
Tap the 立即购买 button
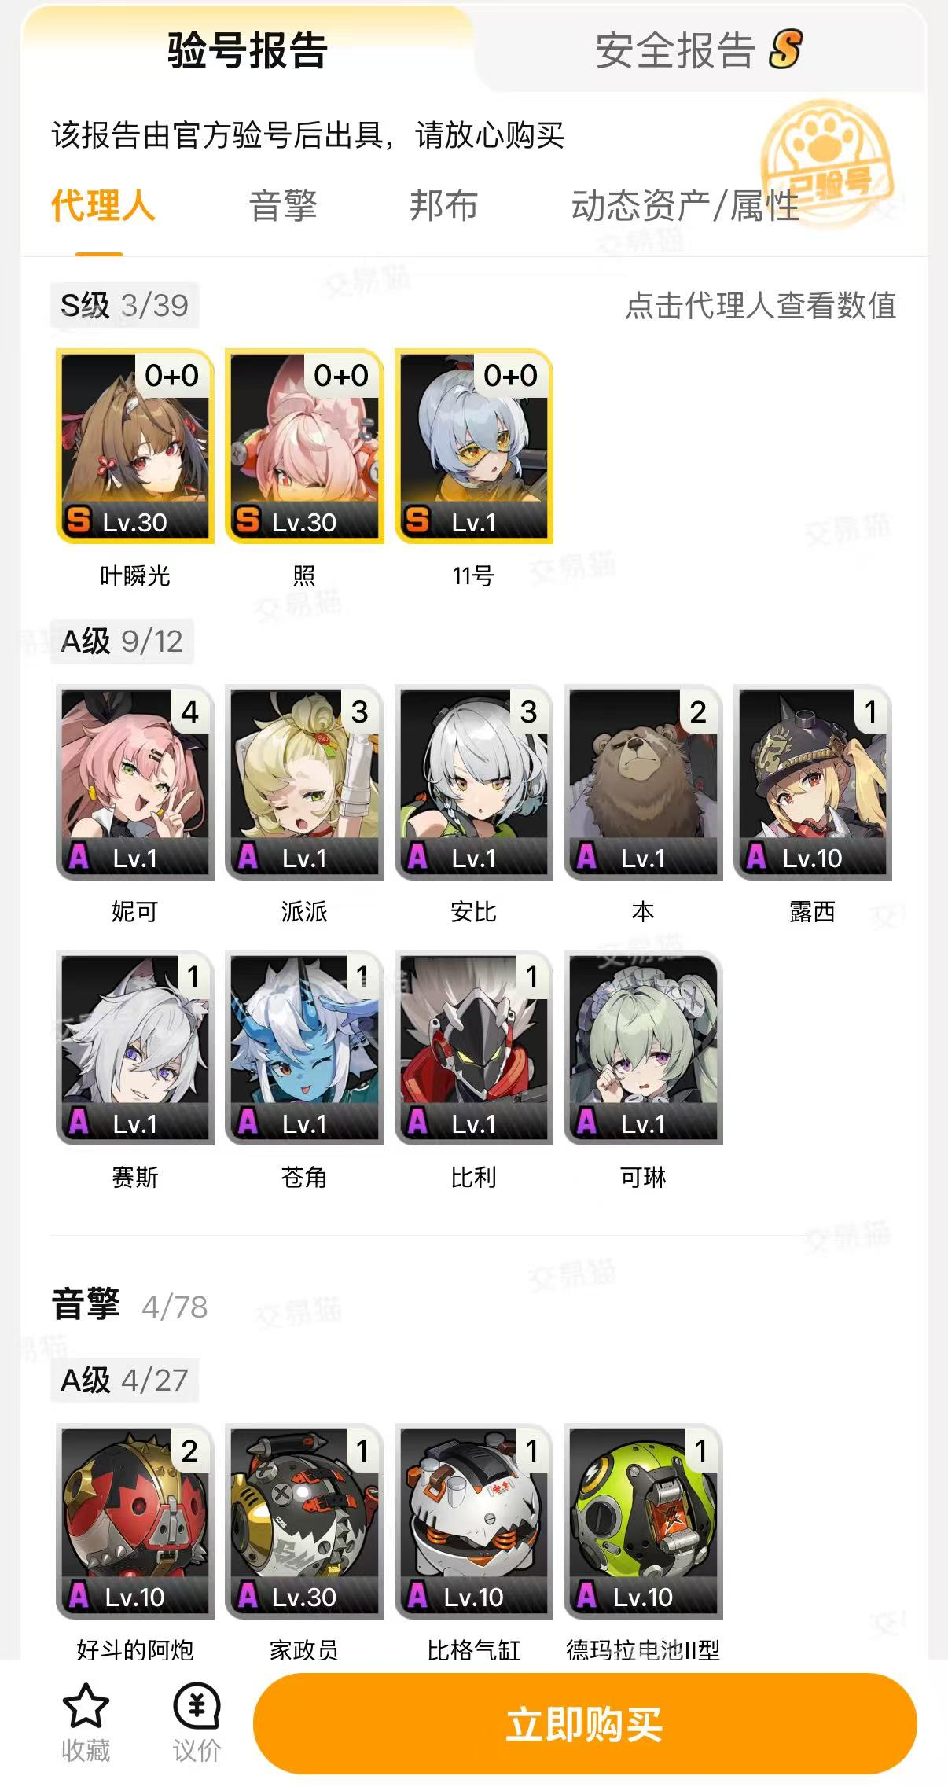click(585, 1723)
